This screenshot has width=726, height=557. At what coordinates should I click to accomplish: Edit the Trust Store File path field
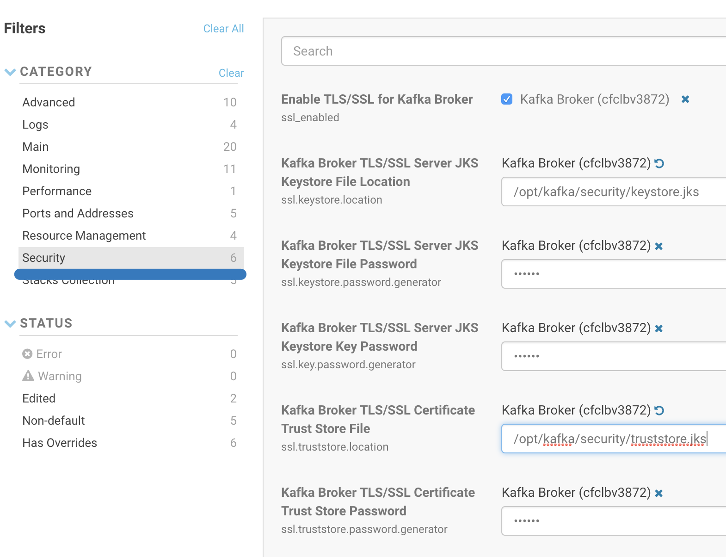614,439
